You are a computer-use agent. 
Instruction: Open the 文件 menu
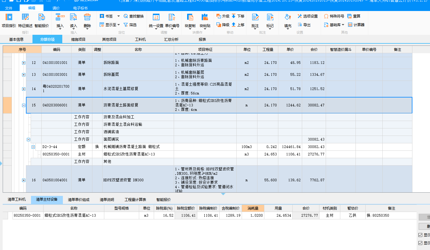point(9,8)
